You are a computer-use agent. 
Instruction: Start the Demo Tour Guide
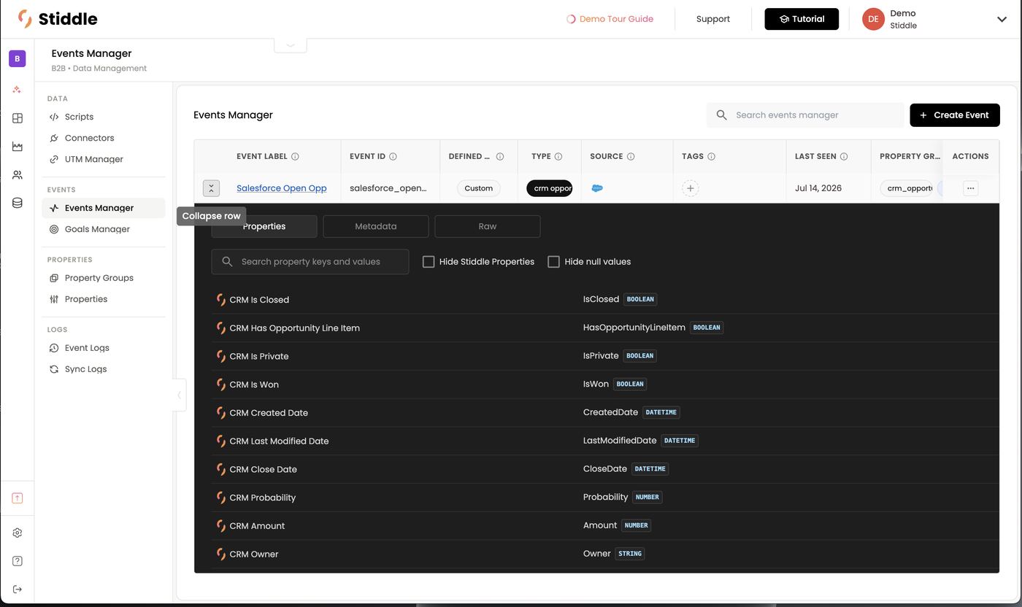point(610,19)
